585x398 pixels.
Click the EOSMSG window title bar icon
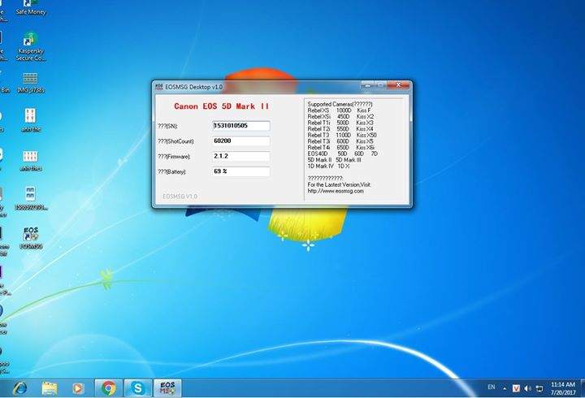tap(159, 87)
